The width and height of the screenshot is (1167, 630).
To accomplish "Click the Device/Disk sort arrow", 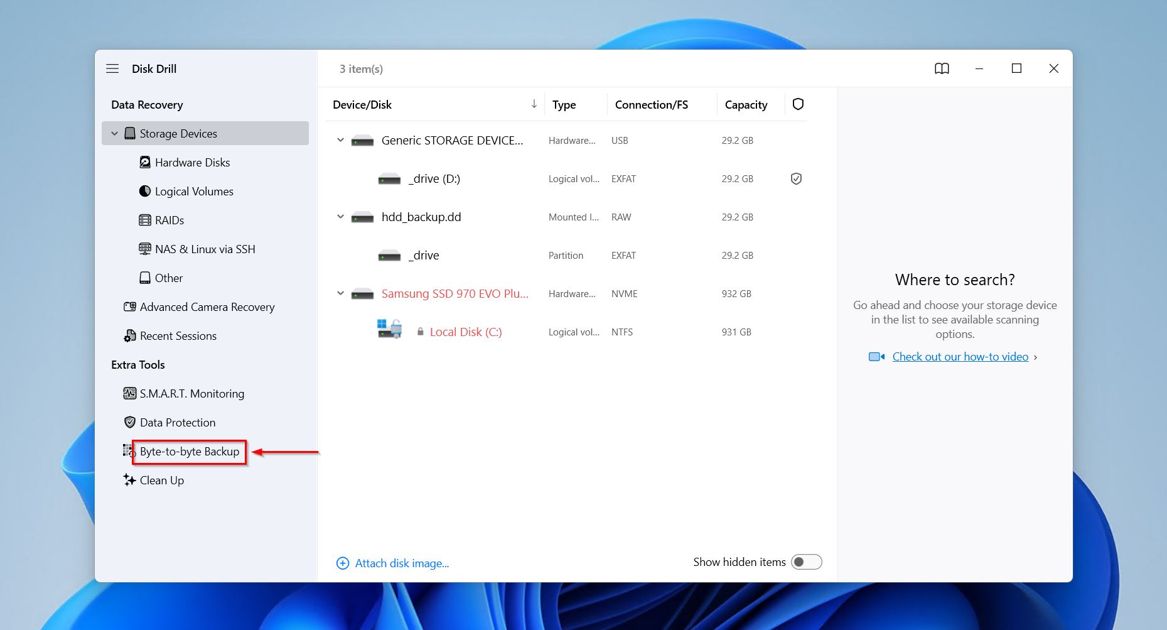I will coord(534,103).
